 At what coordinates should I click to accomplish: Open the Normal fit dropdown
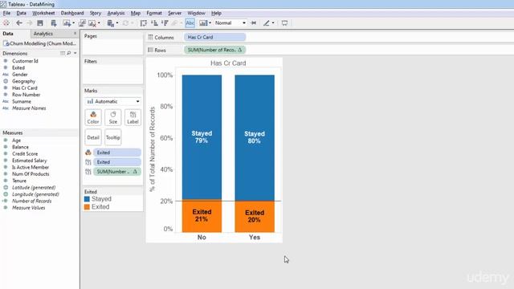pyautogui.click(x=230, y=23)
